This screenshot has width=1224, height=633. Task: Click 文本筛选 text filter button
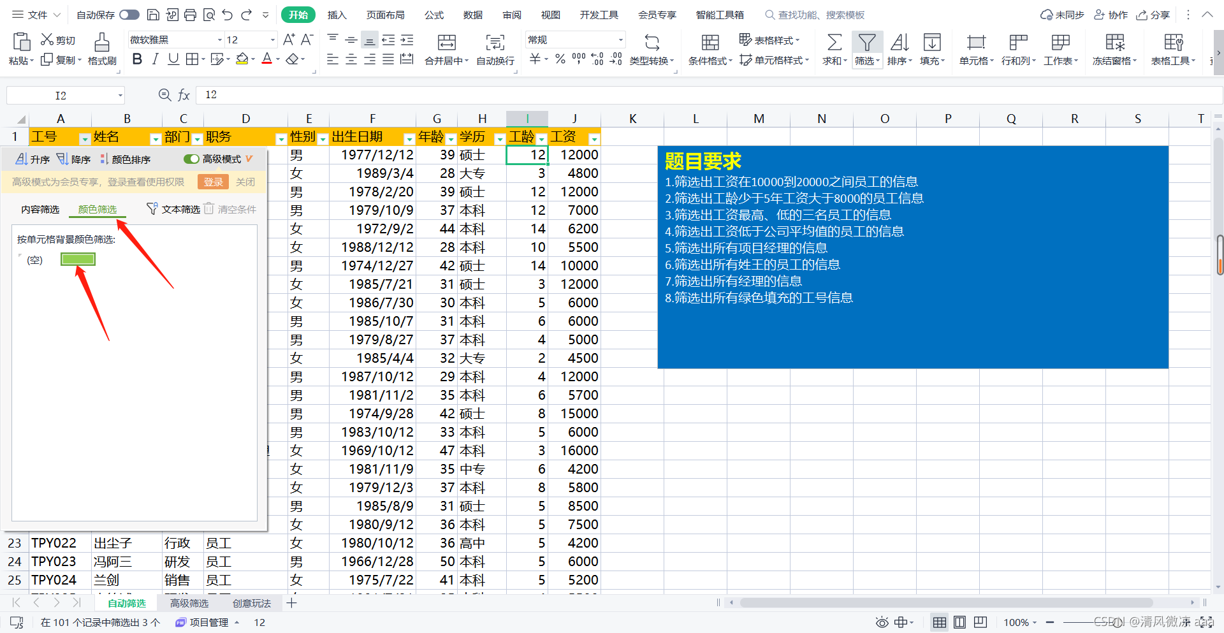173,209
